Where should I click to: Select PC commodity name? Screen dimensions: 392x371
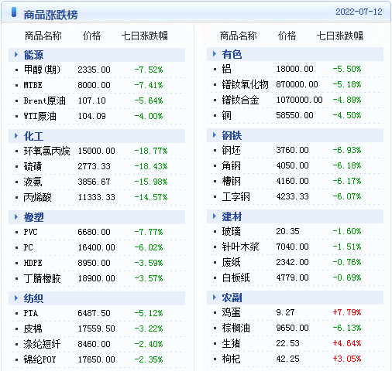pyautogui.click(x=28, y=247)
